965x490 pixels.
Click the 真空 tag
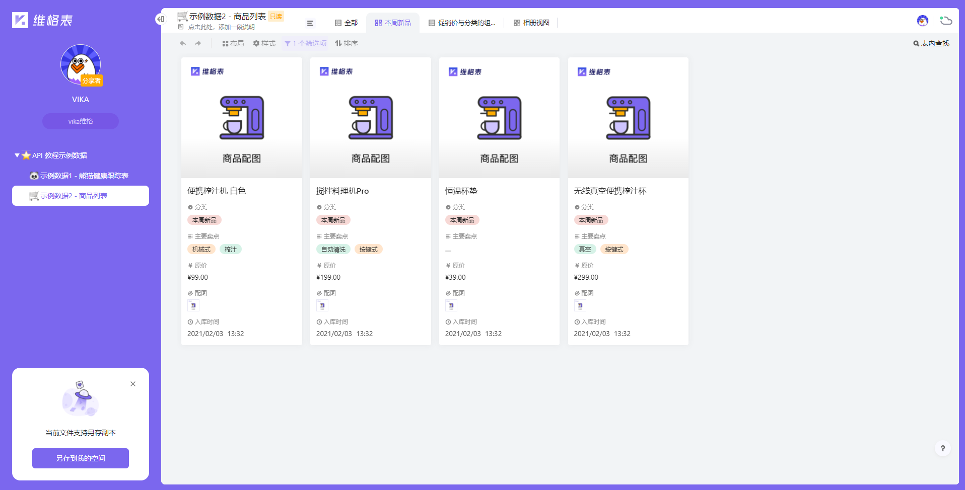click(585, 249)
